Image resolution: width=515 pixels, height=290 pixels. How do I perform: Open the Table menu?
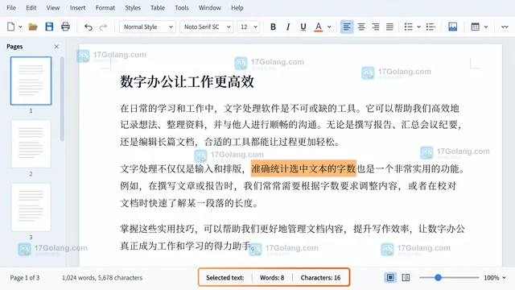[x=158, y=7]
